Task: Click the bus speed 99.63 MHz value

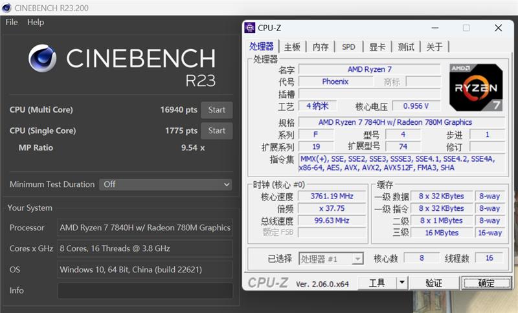Action: point(332,221)
